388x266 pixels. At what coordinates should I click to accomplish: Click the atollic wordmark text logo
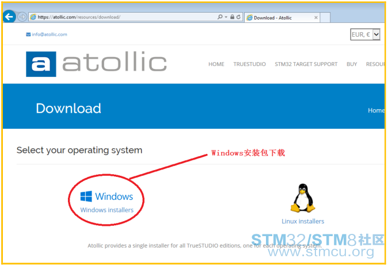[x=115, y=61]
